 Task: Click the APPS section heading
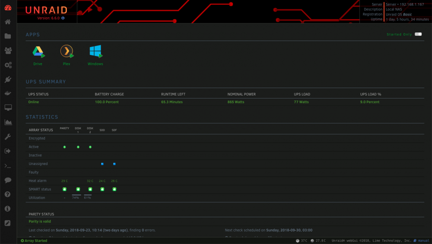(x=33, y=35)
